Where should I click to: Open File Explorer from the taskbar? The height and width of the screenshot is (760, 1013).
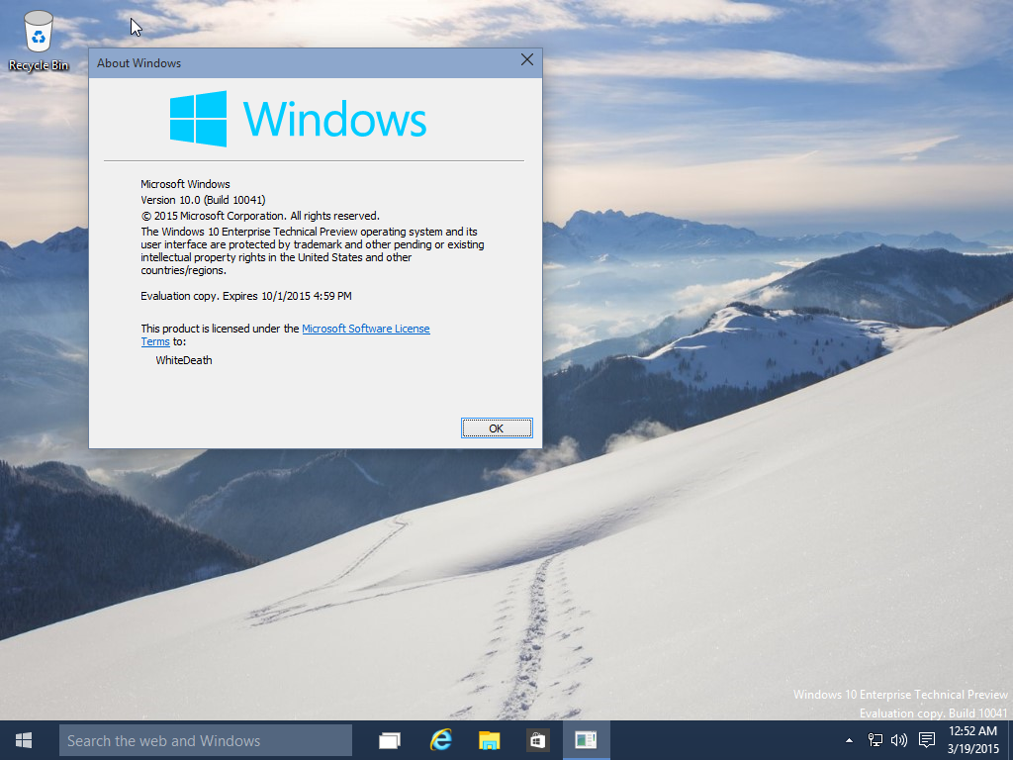[489, 740]
